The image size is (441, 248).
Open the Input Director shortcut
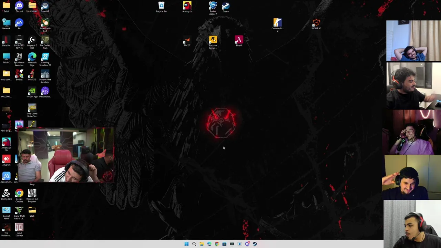(x=19, y=229)
